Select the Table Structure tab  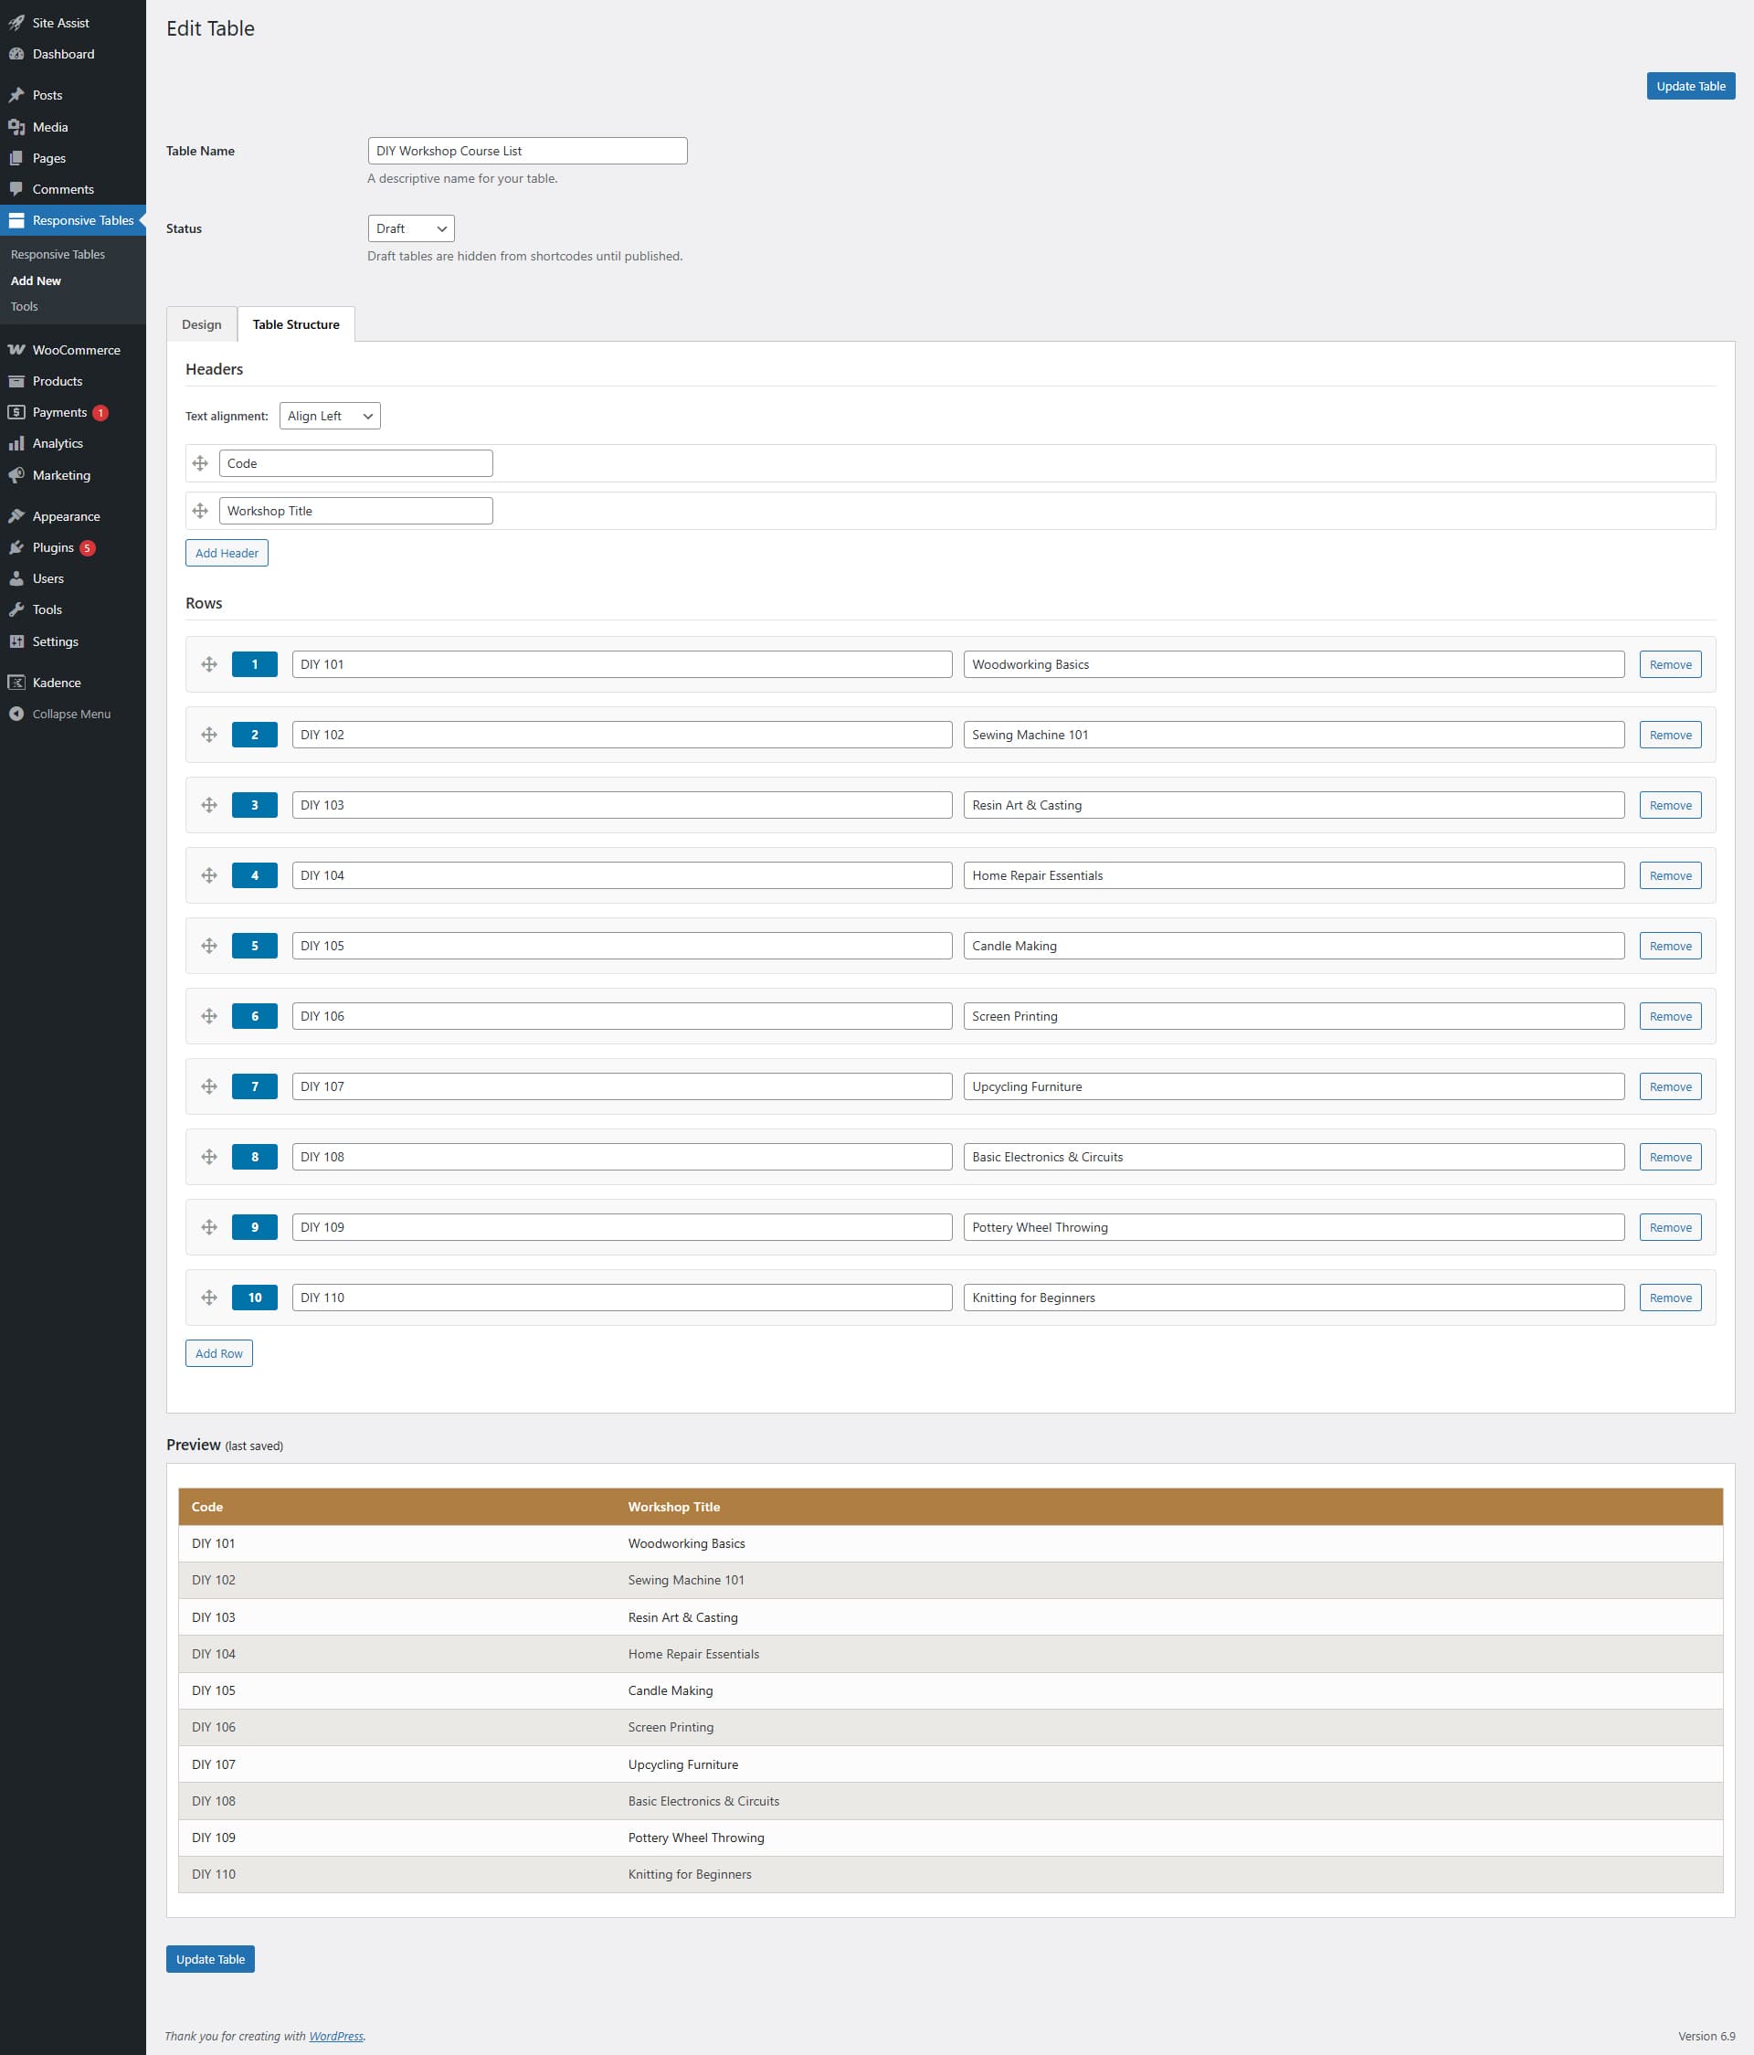coord(295,324)
